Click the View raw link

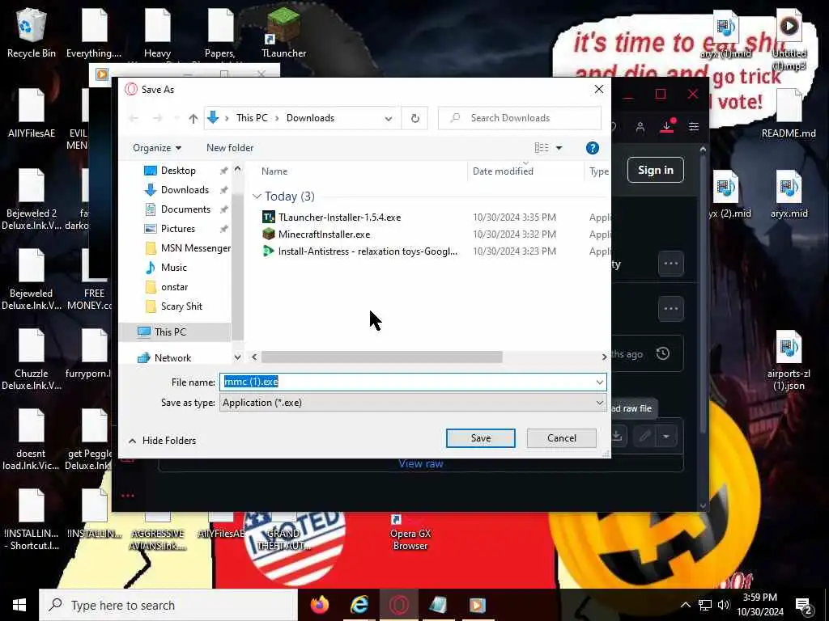(421, 464)
